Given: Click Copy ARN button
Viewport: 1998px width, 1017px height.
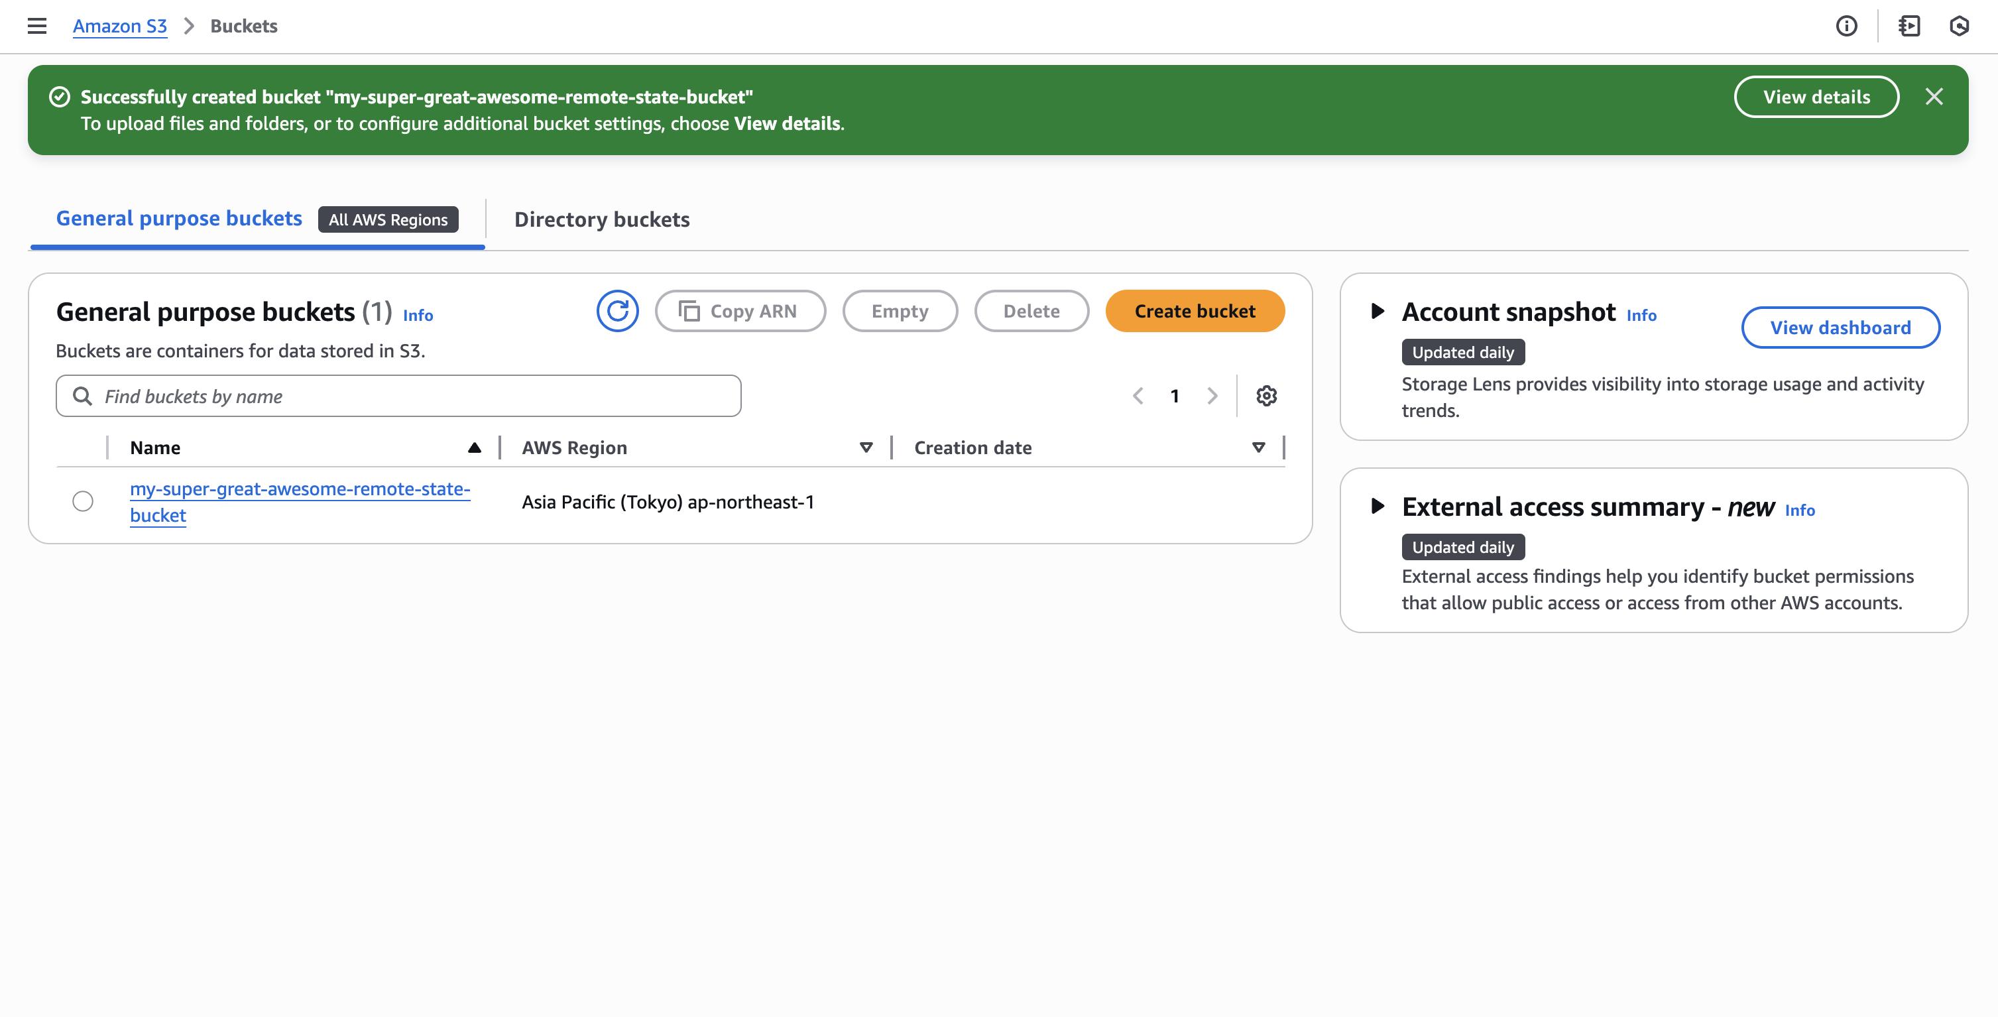Looking at the screenshot, I should [x=740, y=311].
